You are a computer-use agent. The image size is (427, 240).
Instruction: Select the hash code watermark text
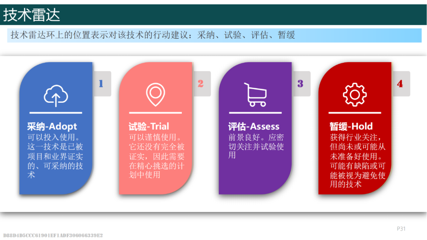coord(53,235)
